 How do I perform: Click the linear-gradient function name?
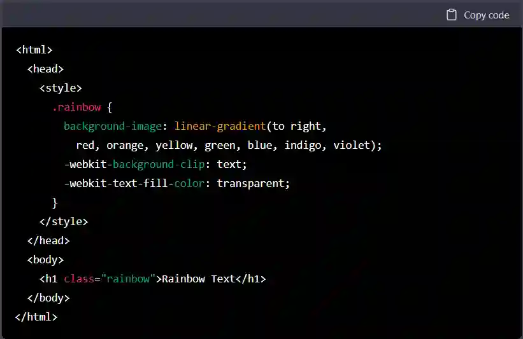point(220,127)
